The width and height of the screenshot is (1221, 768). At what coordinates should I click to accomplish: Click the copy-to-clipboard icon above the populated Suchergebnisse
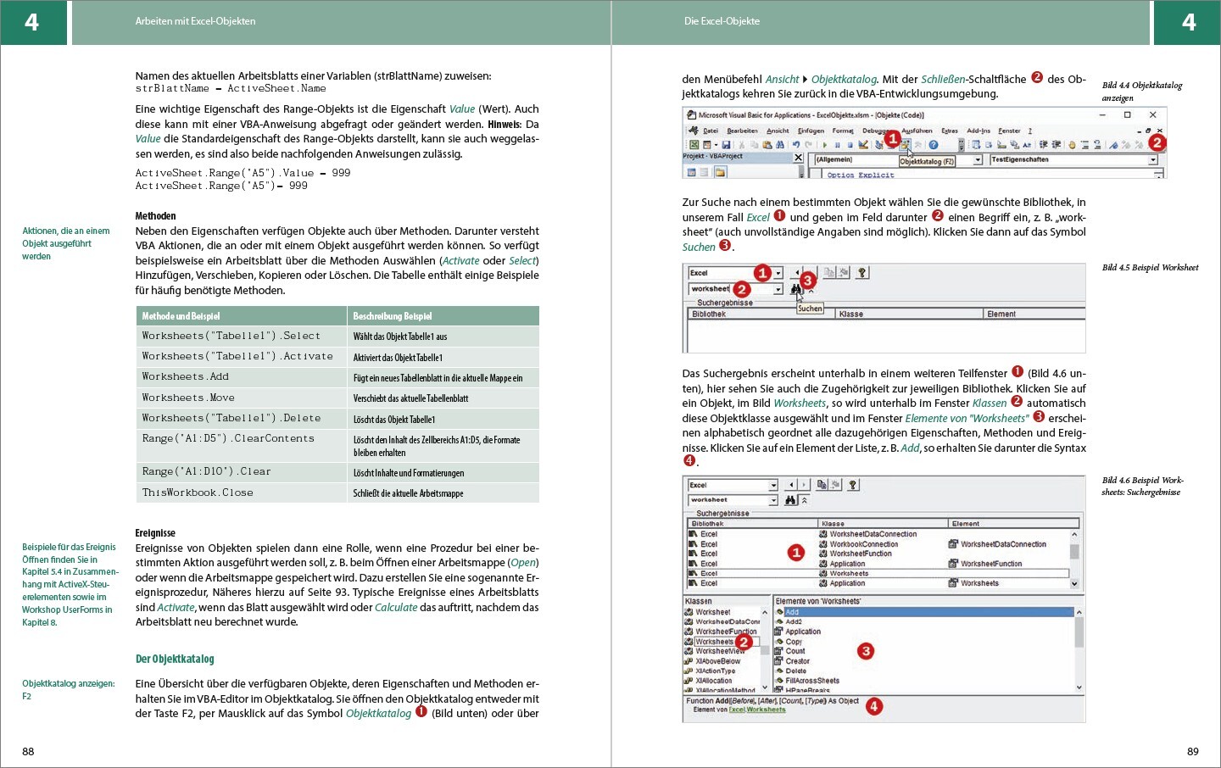click(x=822, y=485)
